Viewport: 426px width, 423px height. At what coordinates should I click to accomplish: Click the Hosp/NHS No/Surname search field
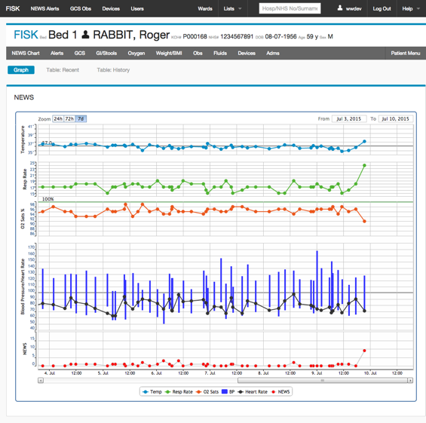[290, 8]
